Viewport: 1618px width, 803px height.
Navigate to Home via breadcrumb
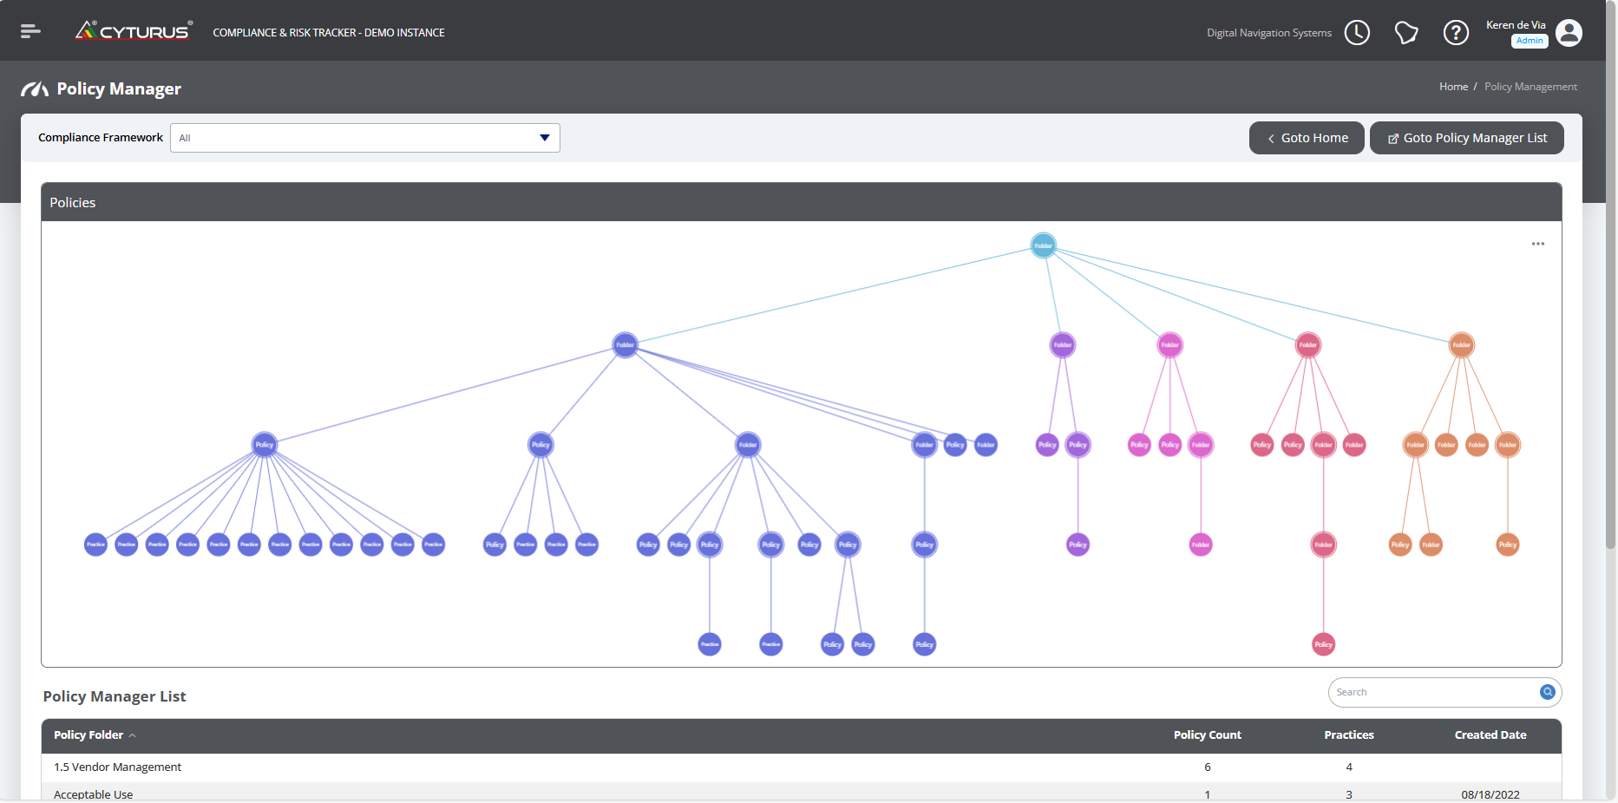(1453, 86)
